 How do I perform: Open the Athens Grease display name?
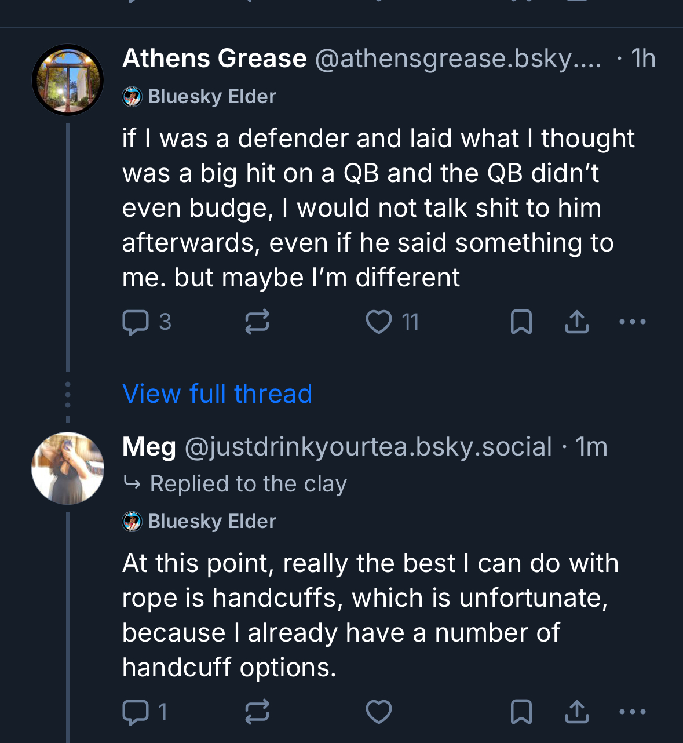click(214, 59)
